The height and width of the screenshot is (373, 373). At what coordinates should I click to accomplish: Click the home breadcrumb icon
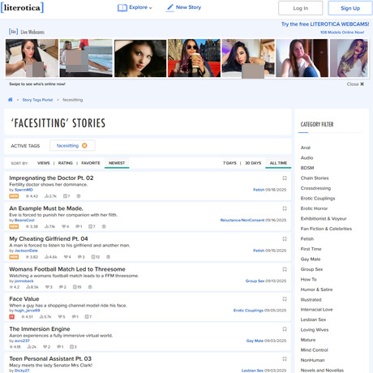coord(11,100)
